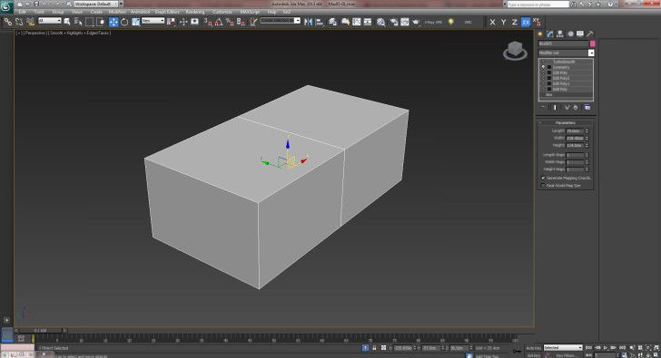
Task: Click Remove Modifier from stack icon
Action: (x=576, y=108)
